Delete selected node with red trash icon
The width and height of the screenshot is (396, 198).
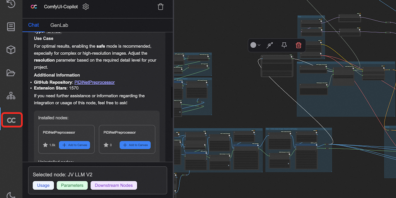(299, 45)
